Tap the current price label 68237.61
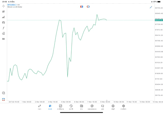This screenshot has height=114, width=163. point(158,20)
